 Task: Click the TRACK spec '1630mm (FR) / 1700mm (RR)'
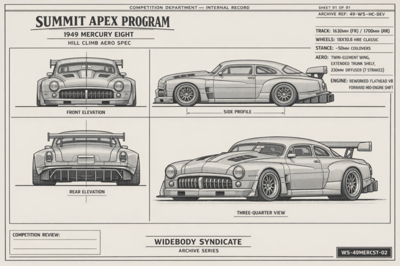(x=361, y=31)
